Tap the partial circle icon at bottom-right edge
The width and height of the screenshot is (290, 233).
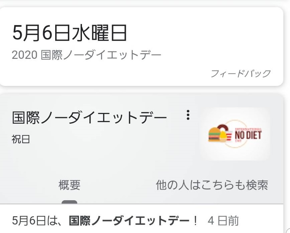point(288,230)
